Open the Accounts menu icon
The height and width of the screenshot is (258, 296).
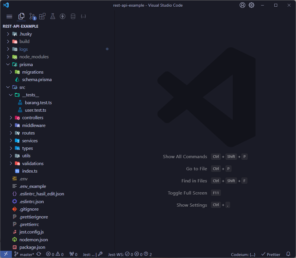(243, 5)
